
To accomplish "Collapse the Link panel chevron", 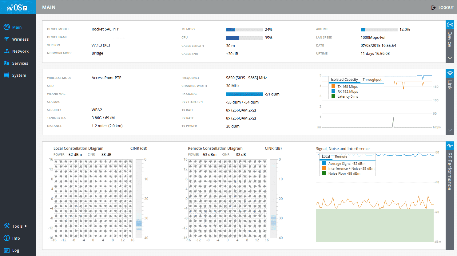I will pyautogui.click(x=450, y=130).
